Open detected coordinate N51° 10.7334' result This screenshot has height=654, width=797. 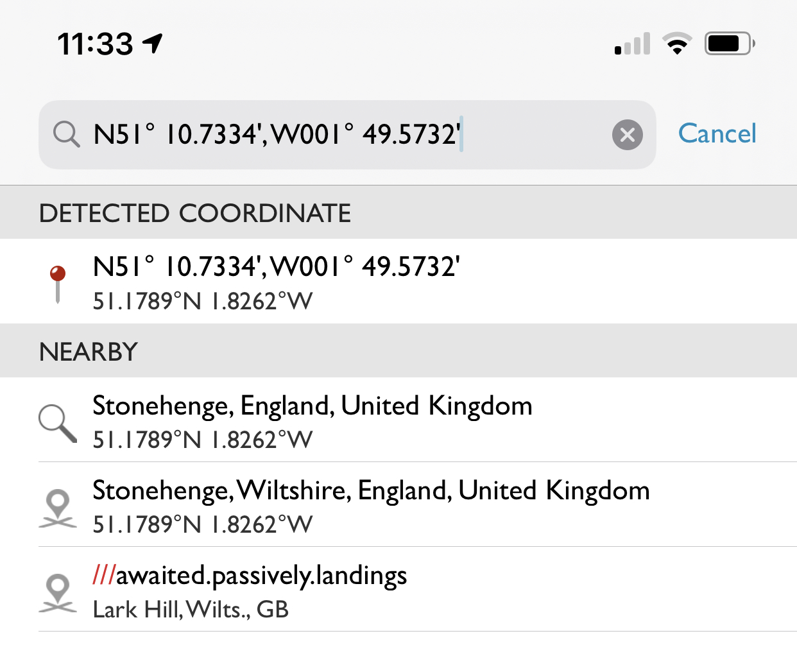click(x=398, y=281)
